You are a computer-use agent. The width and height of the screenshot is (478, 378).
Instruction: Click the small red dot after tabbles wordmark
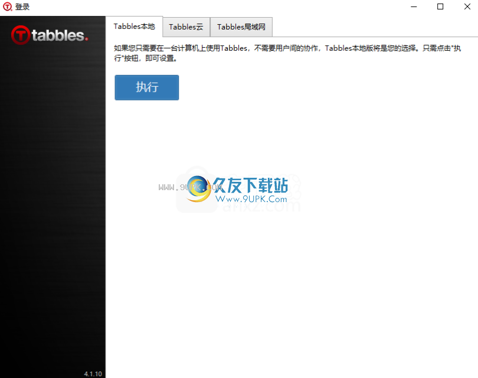pyautogui.click(x=87, y=39)
